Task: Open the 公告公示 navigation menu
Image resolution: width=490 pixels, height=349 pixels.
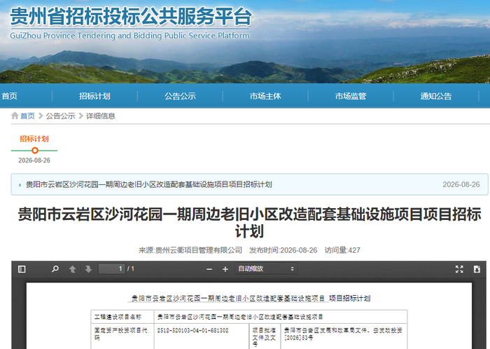Action: point(180,96)
